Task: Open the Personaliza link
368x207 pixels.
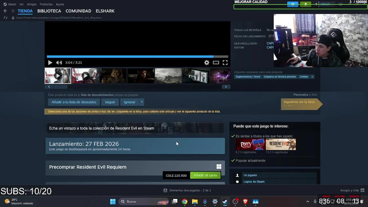Action: [x=300, y=95]
